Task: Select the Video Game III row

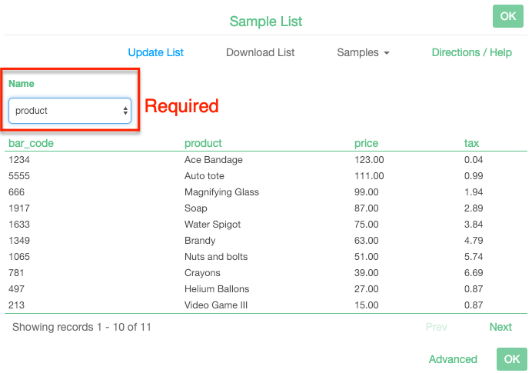Action: click(x=216, y=305)
